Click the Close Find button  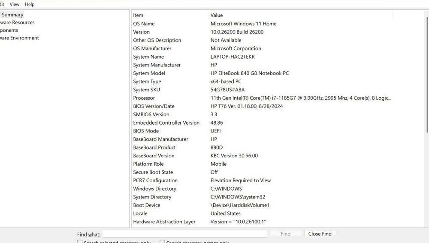(x=320, y=234)
